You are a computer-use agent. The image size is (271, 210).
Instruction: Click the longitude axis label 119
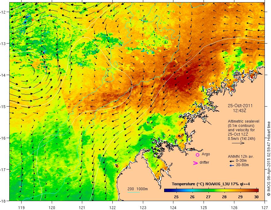[x=22, y=208]
